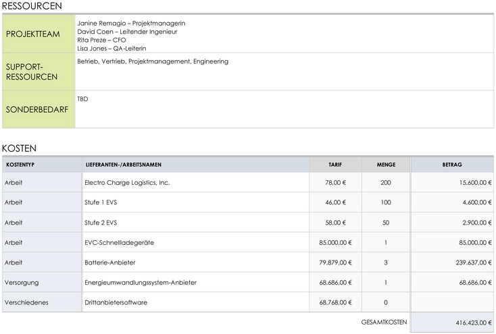Select the quantity cell showing 100
Viewport: 496px width, 334px height.
point(386,202)
